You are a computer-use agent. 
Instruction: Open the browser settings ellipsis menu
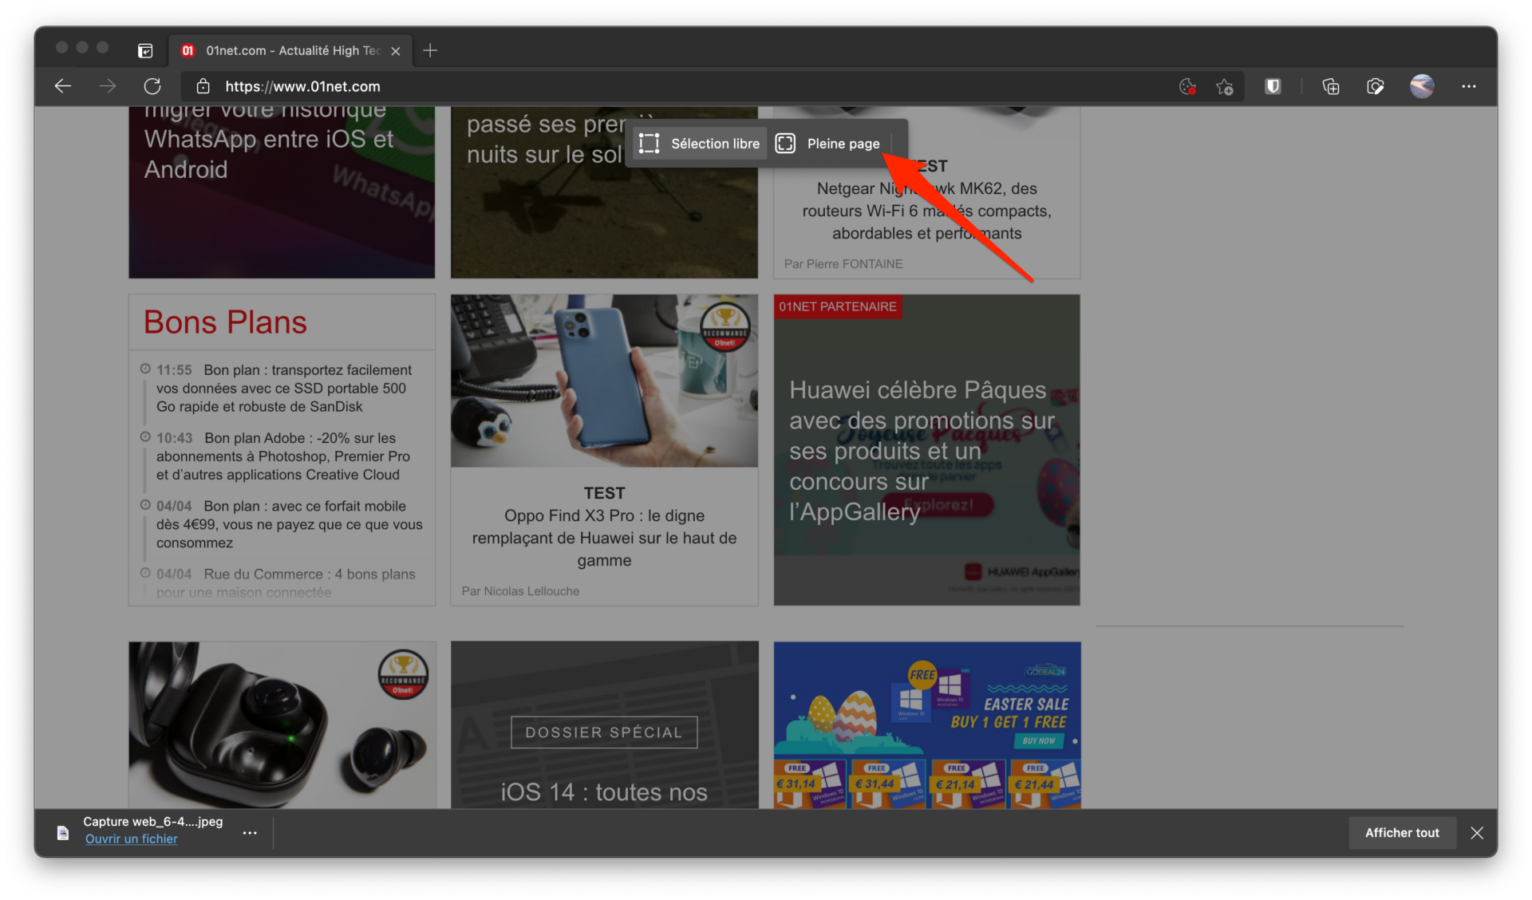click(1469, 86)
